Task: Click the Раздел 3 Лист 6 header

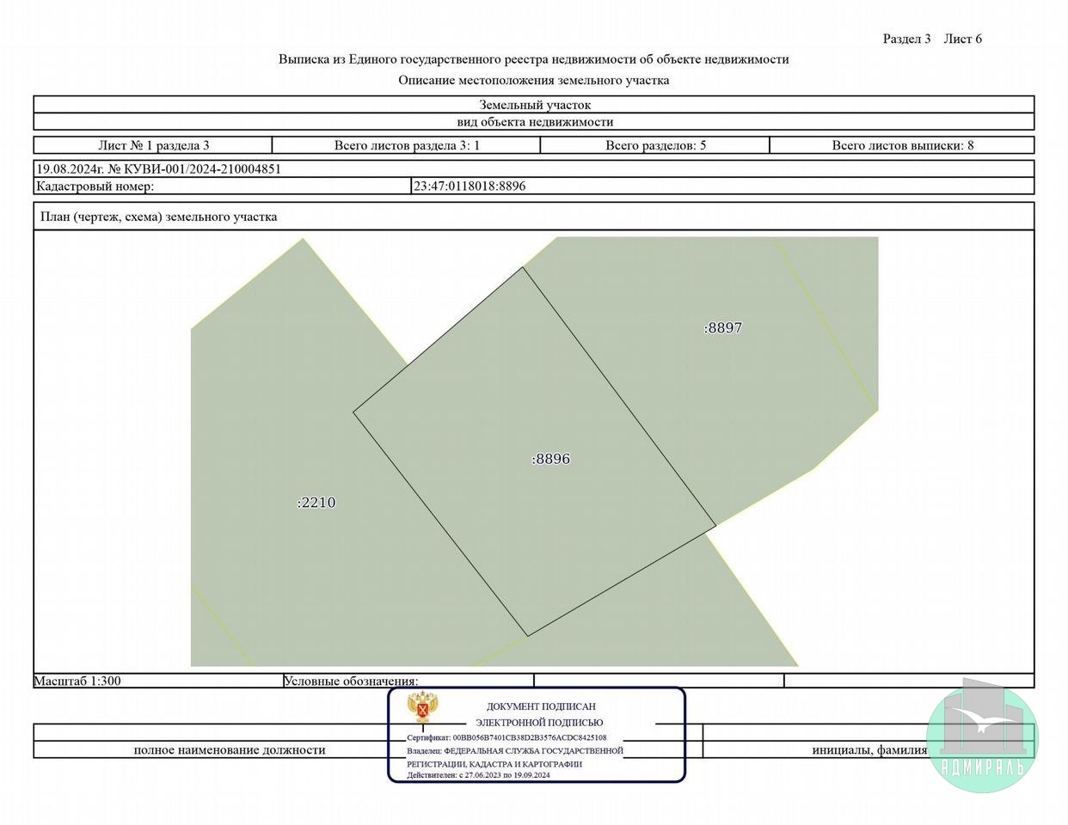Action: 931,39
